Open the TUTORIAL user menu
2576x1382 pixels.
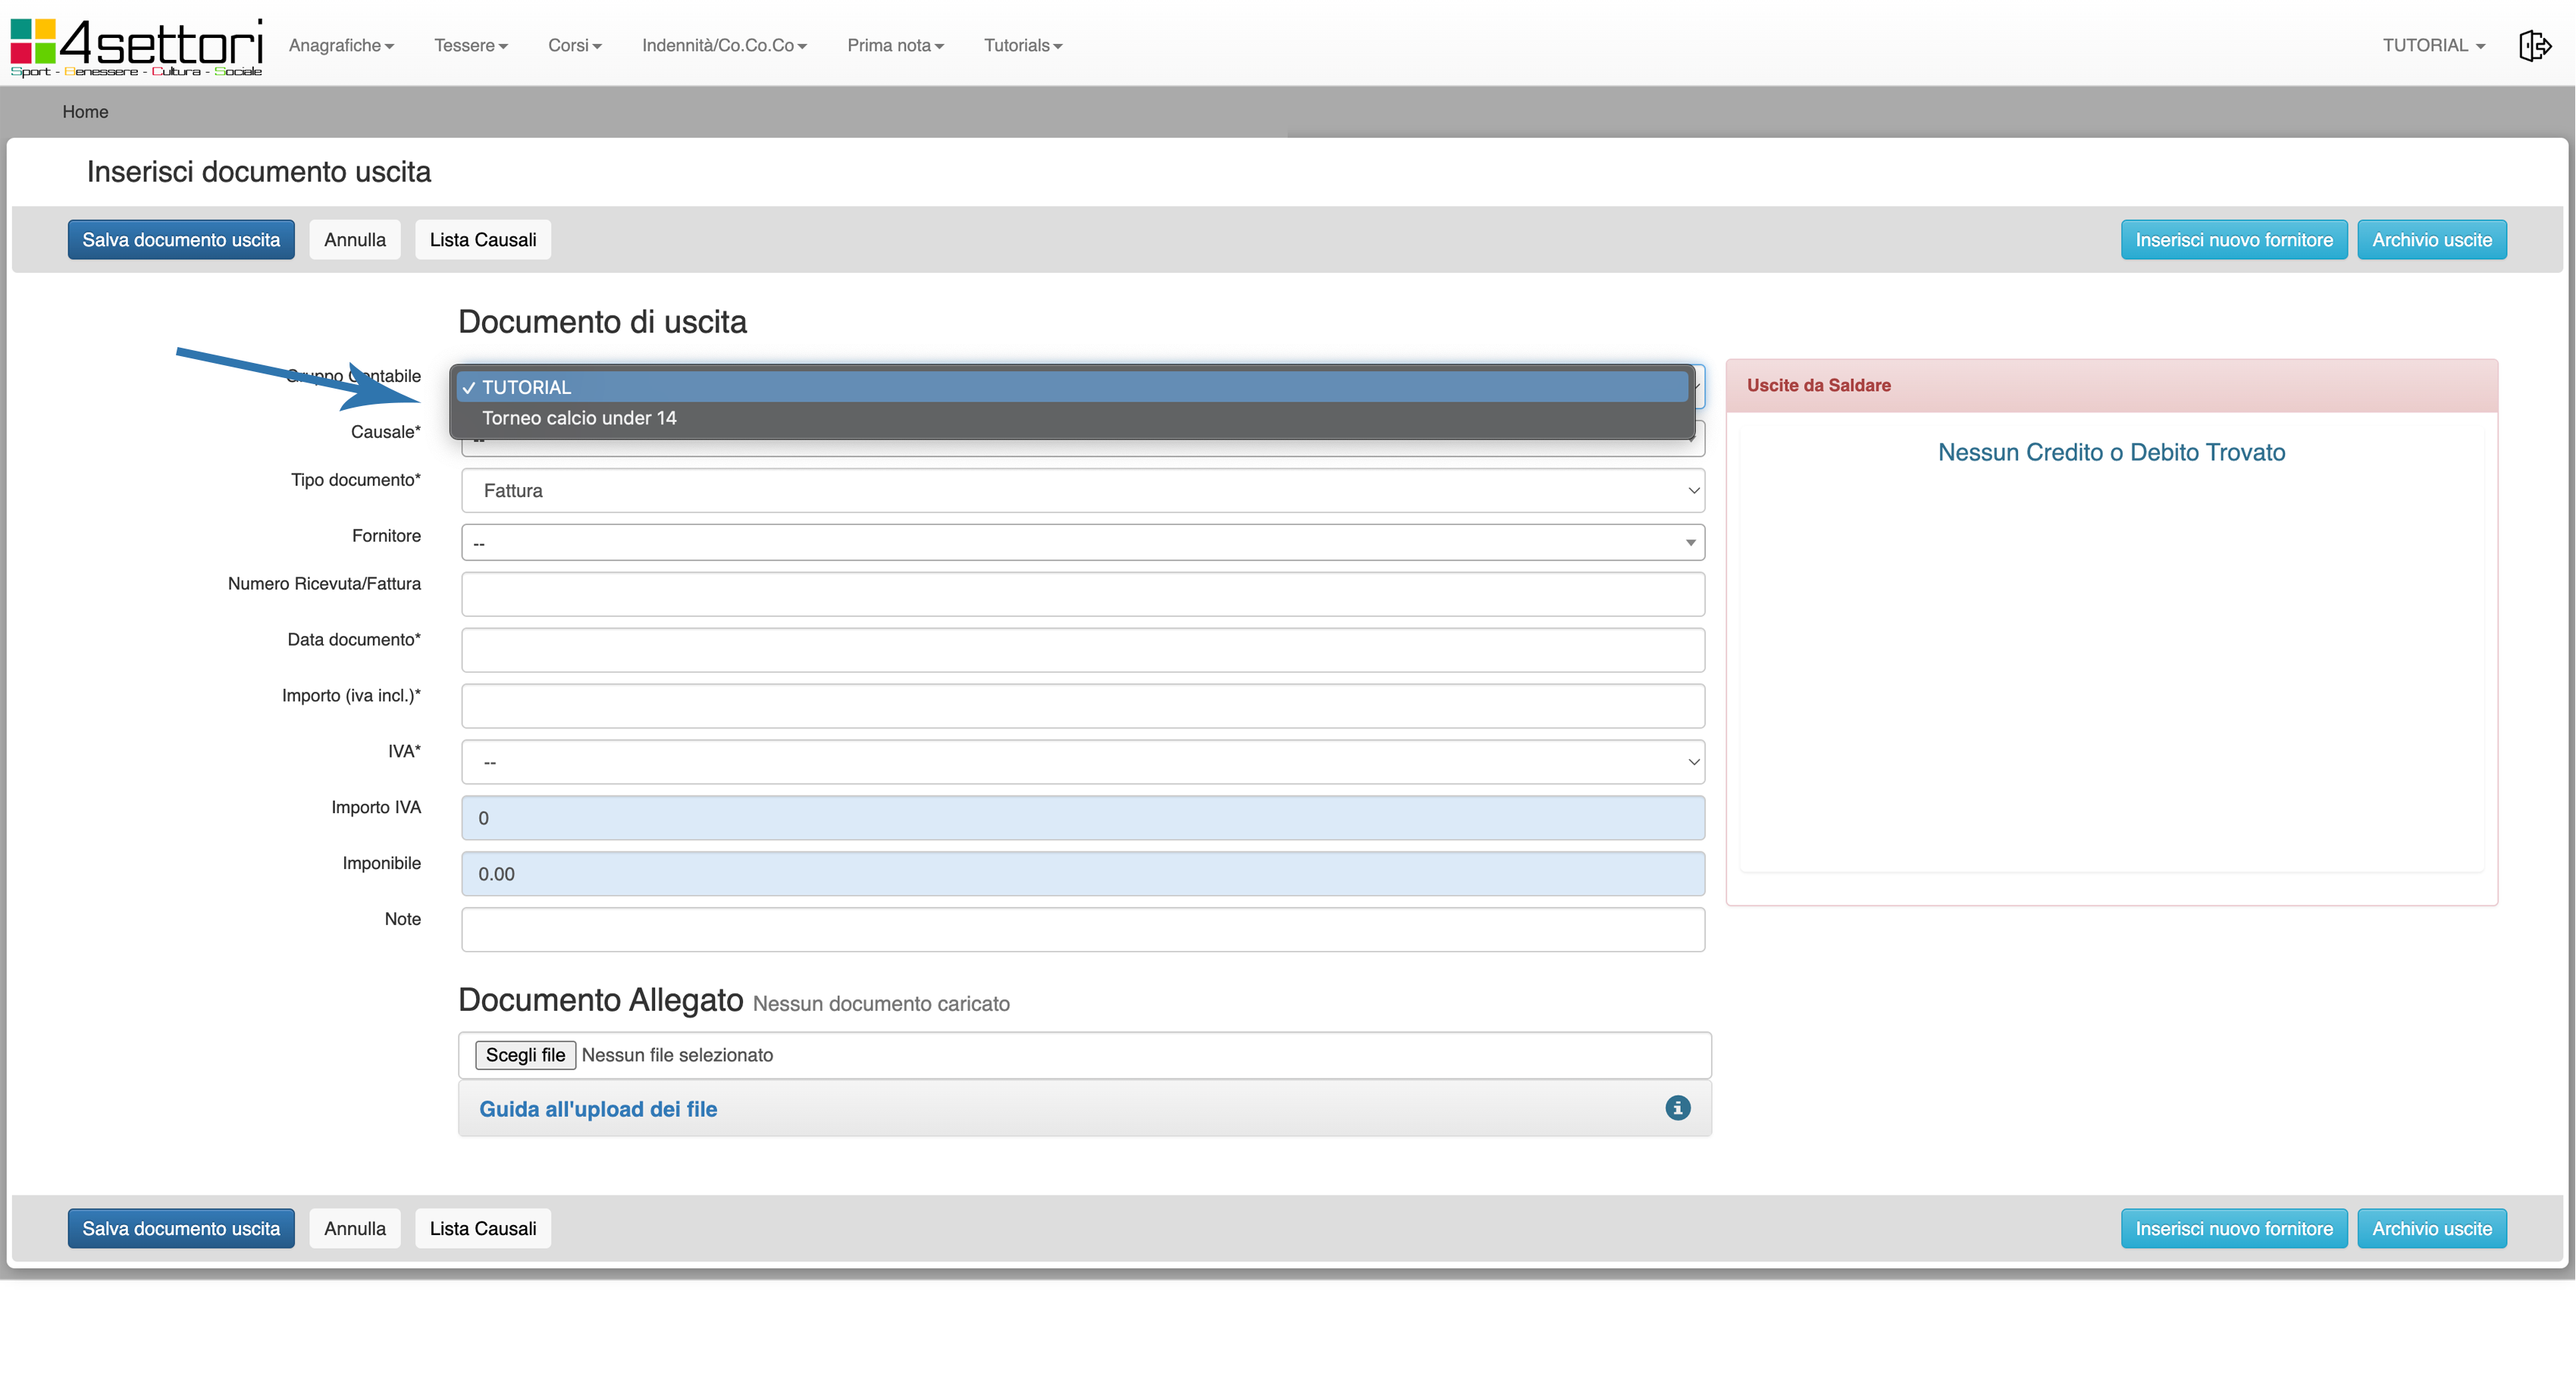click(x=2432, y=45)
